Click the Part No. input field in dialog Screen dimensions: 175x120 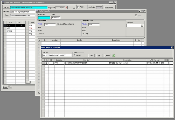[57, 55]
